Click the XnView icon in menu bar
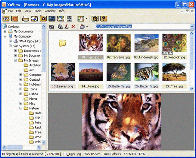This screenshot has height=158, width=196. tap(4, 11)
